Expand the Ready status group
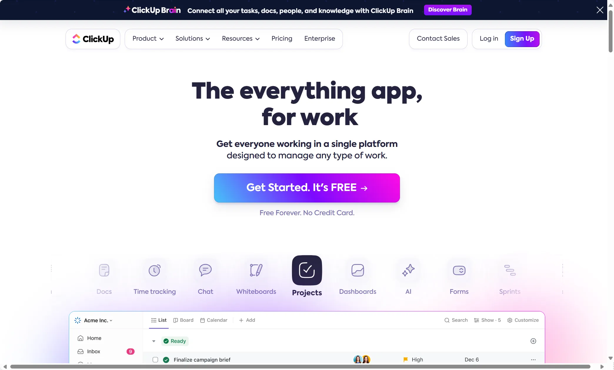The width and height of the screenshot is (614, 370). pyautogui.click(x=153, y=341)
